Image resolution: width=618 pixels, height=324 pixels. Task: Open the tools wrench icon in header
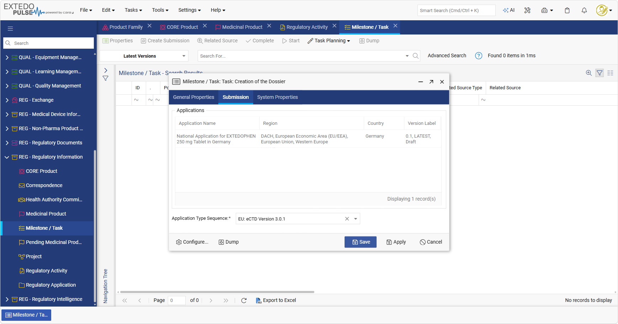point(527,10)
